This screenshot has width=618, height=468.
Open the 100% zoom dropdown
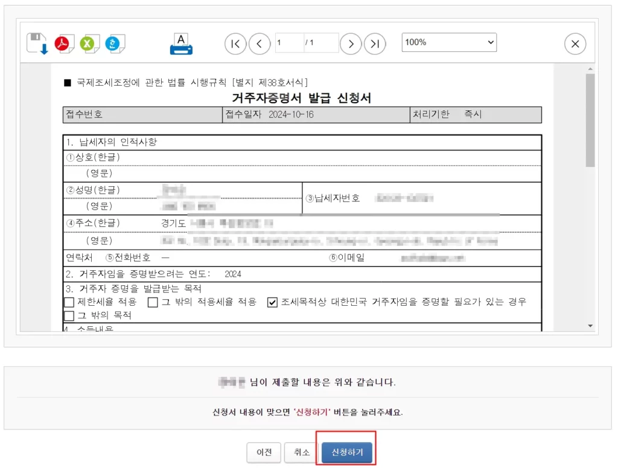click(x=449, y=42)
